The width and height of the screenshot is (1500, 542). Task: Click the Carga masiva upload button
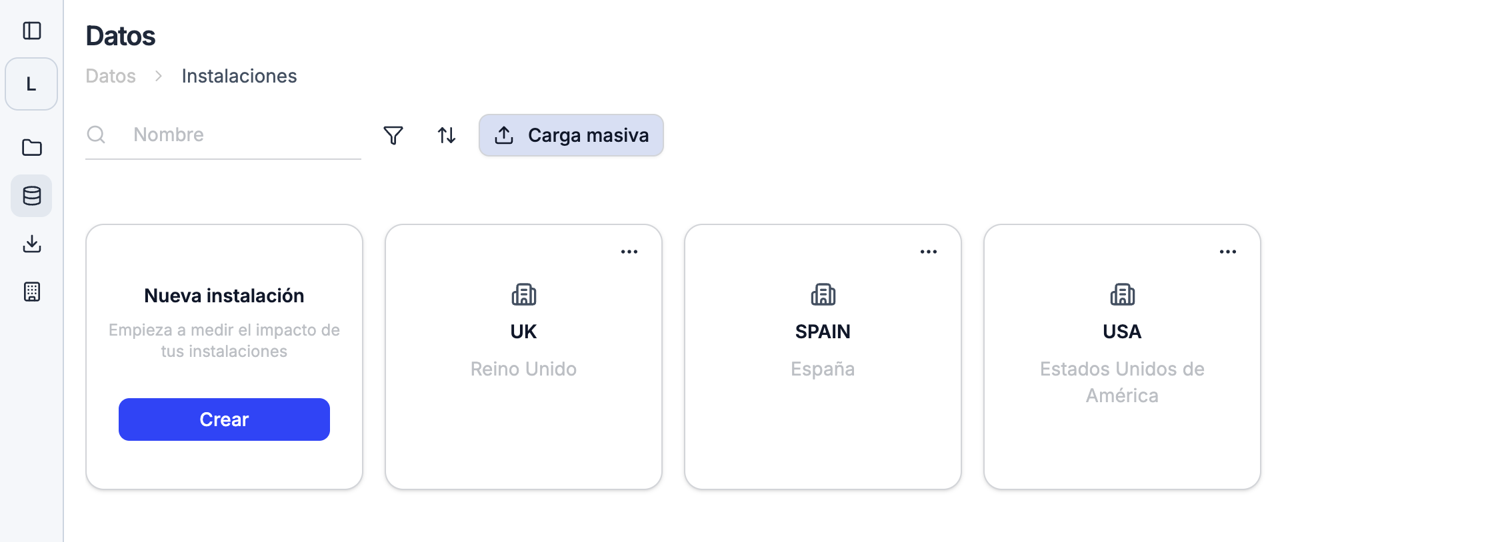click(571, 135)
